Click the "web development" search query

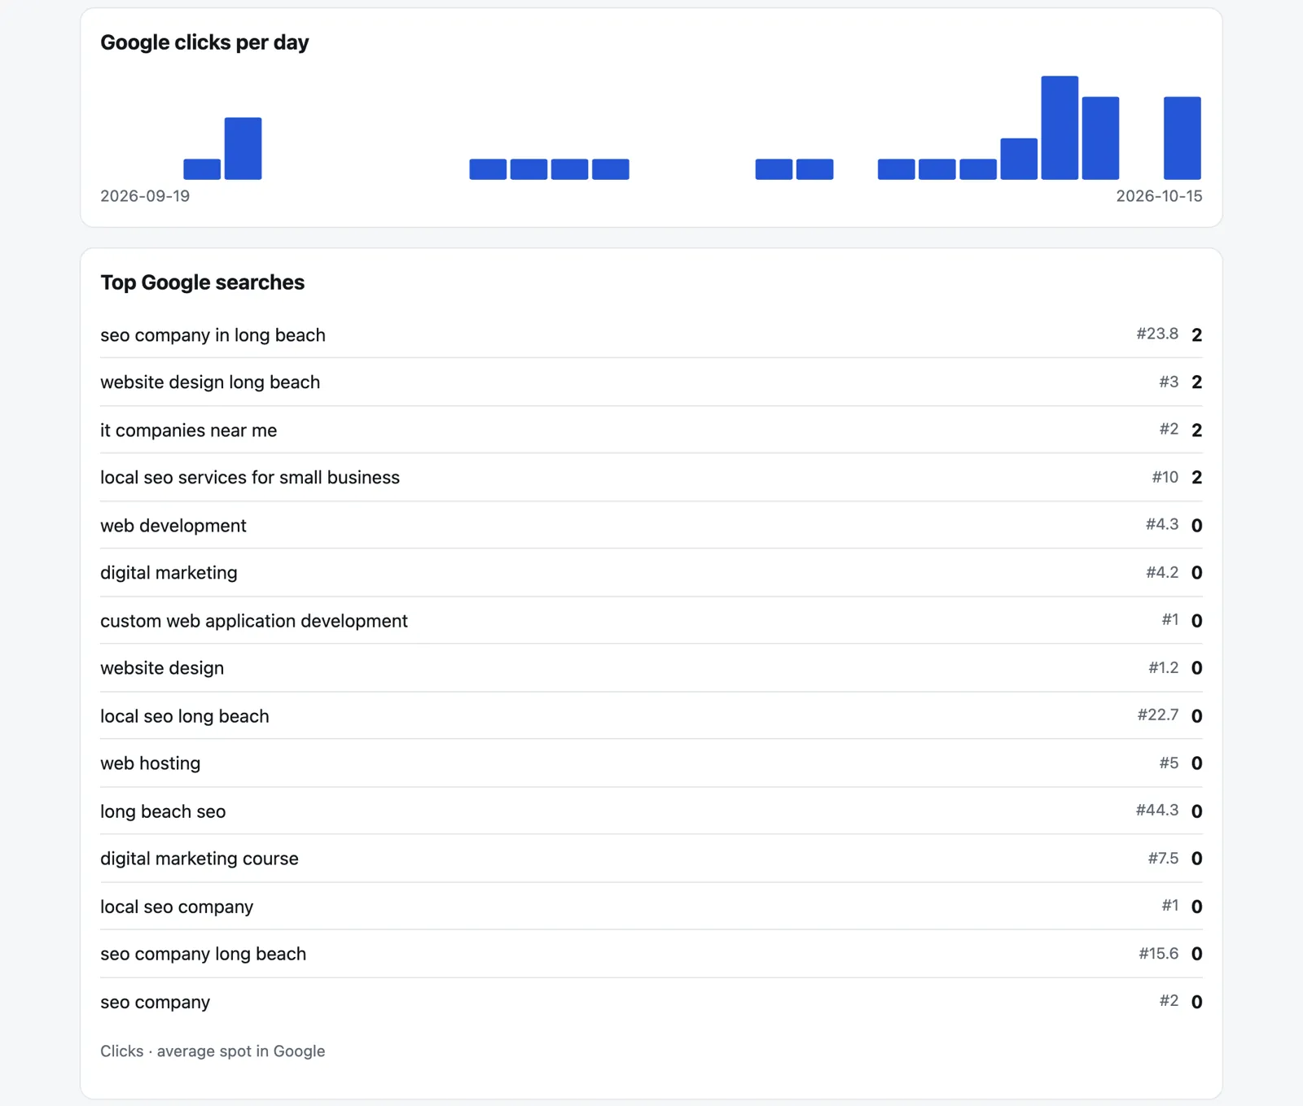tap(173, 525)
